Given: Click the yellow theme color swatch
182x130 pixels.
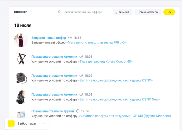Looking at the screenshot, I should tap(11, 123).
